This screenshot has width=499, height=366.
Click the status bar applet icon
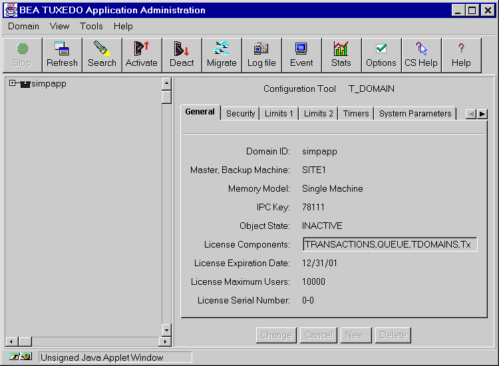point(21,356)
